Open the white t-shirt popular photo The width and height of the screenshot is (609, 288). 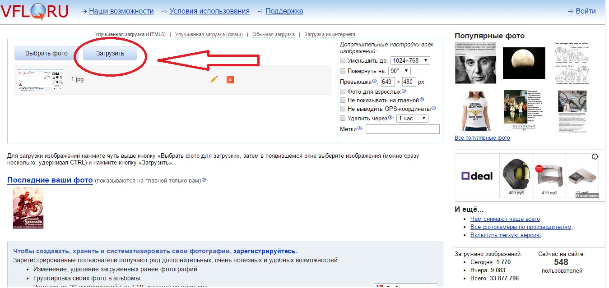475,110
